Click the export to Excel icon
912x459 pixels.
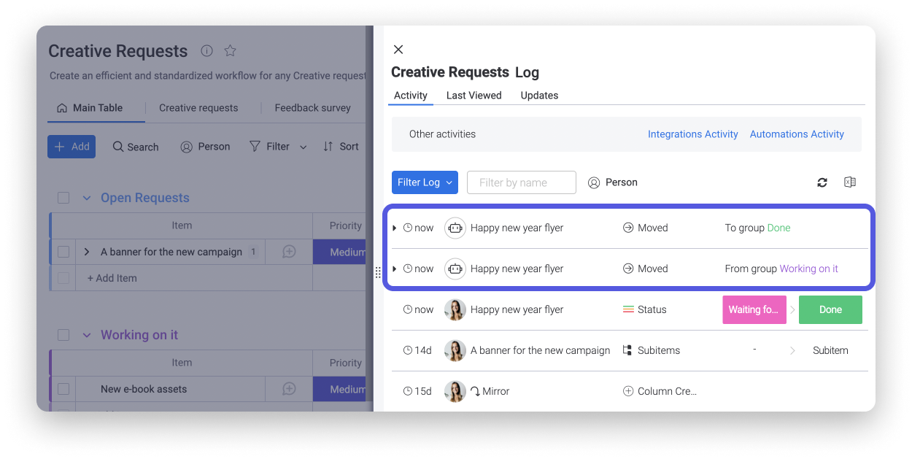coord(849,182)
